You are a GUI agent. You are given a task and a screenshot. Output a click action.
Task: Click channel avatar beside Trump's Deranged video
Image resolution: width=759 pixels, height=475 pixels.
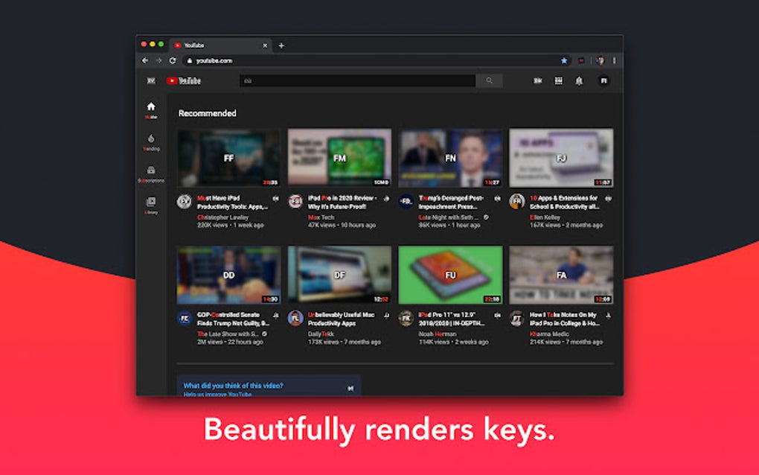point(406,202)
